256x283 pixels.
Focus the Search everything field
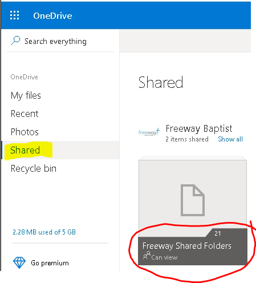(60, 41)
